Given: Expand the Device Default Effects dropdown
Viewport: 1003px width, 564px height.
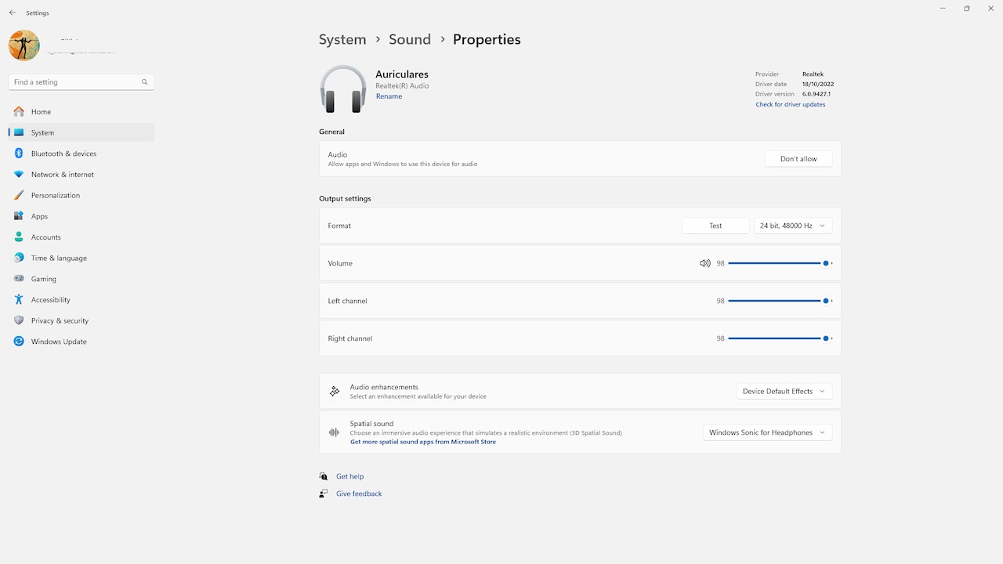Looking at the screenshot, I should (x=784, y=391).
